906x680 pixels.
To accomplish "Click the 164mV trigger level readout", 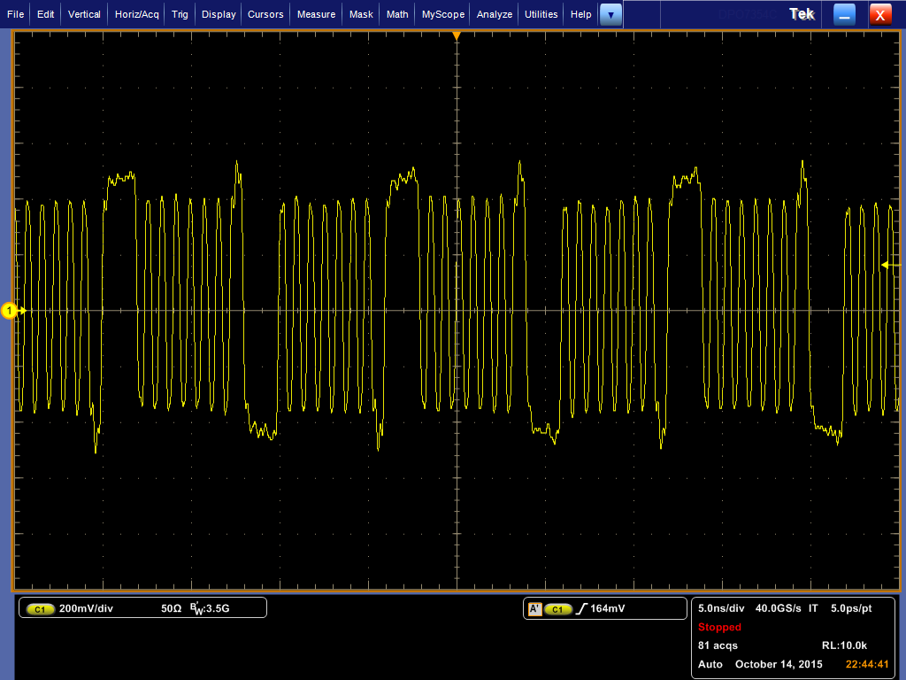I will 609,609.
